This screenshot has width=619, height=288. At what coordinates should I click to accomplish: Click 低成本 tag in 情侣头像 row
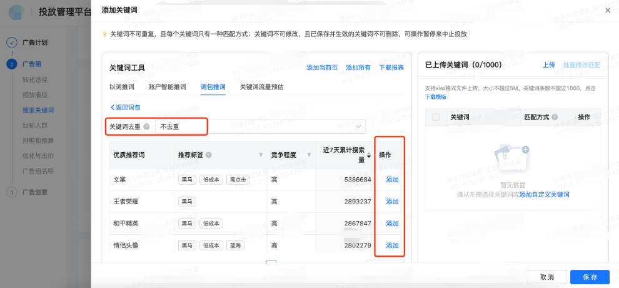coord(211,245)
